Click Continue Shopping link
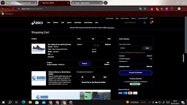 click(135, 79)
